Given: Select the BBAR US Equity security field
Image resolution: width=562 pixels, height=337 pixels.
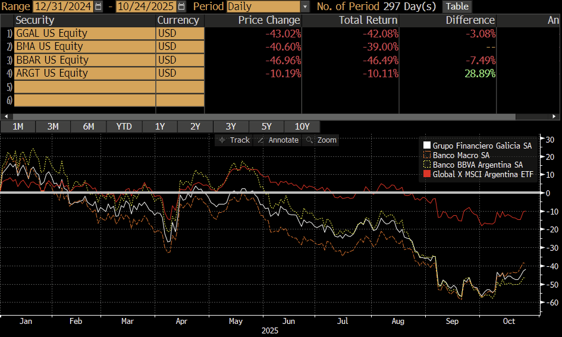Looking at the screenshot, I should tap(85, 60).
